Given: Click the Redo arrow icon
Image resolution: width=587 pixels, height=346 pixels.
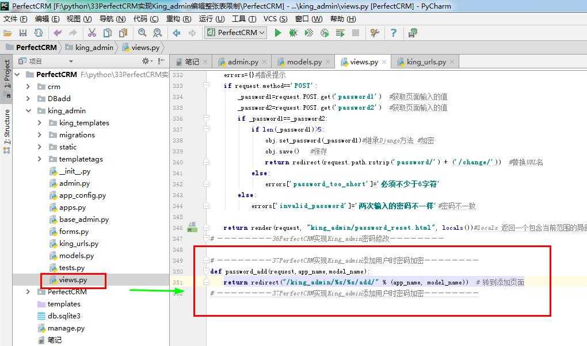Looking at the screenshot, I should [73, 33].
